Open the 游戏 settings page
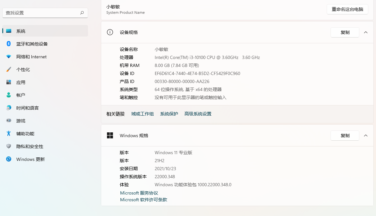 [x=20, y=121]
